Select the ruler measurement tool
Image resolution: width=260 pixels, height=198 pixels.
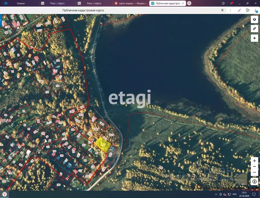click(x=254, y=29)
